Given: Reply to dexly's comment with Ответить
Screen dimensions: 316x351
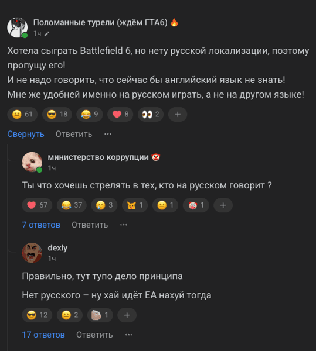Looking at the screenshot, I should (x=94, y=335).
